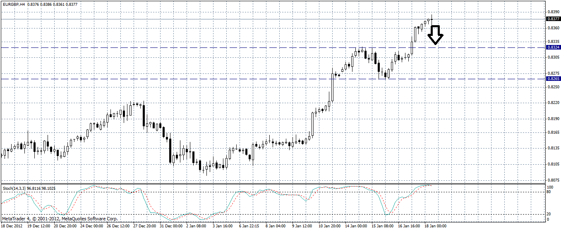The height and width of the screenshot is (229, 561).
Task: Click the 0.8135 price scale value
Action: [x=554, y=148]
